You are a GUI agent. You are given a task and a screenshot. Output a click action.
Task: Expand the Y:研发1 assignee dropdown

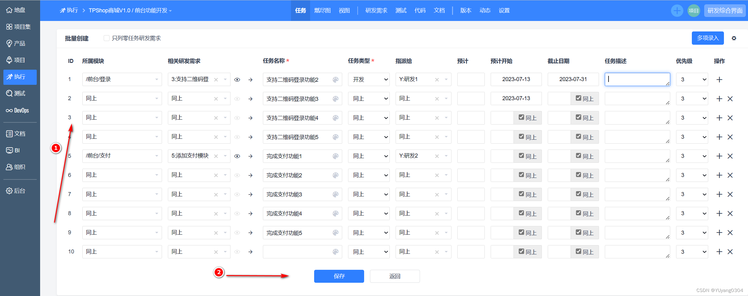point(446,80)
